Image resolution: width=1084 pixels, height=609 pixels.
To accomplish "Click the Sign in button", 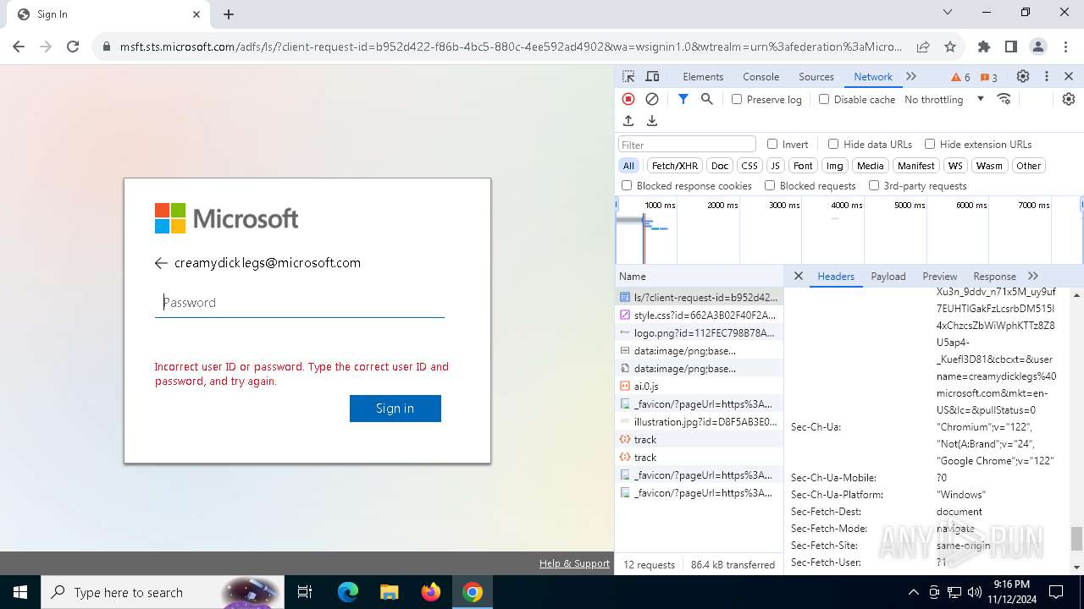I will (x=395, y=409).
